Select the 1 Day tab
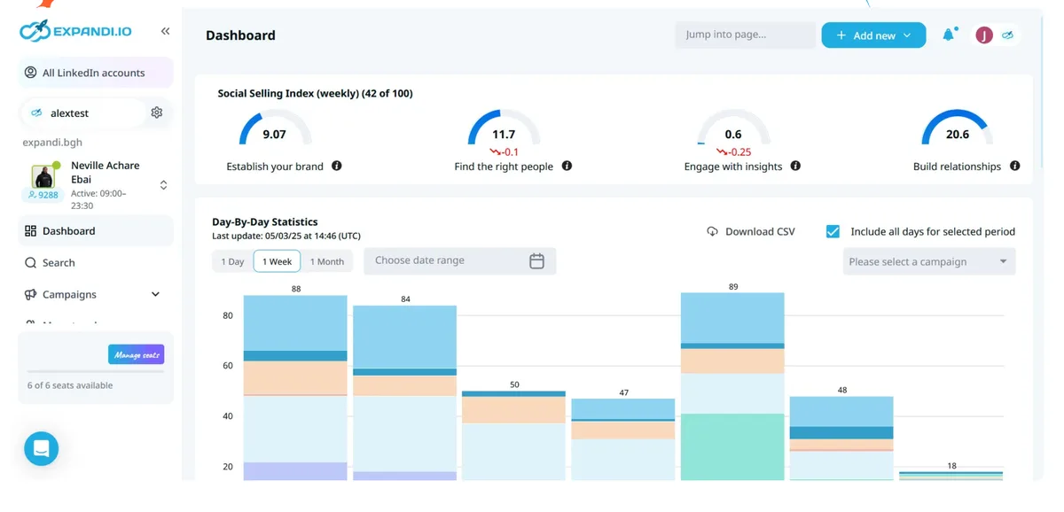The height and width of the screenshot is (512, 1064). coord(232,261)
